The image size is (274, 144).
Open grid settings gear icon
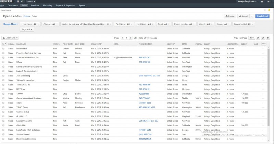point(268,38)
